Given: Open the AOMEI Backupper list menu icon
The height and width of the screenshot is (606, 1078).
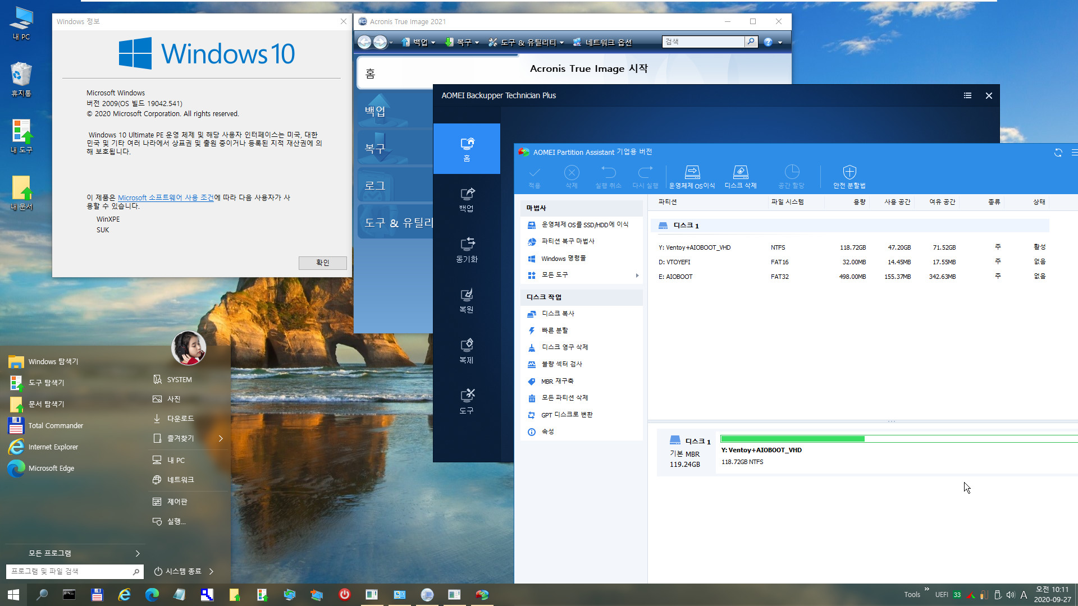Looking at the screenshot, I should (x=967, y=95).
